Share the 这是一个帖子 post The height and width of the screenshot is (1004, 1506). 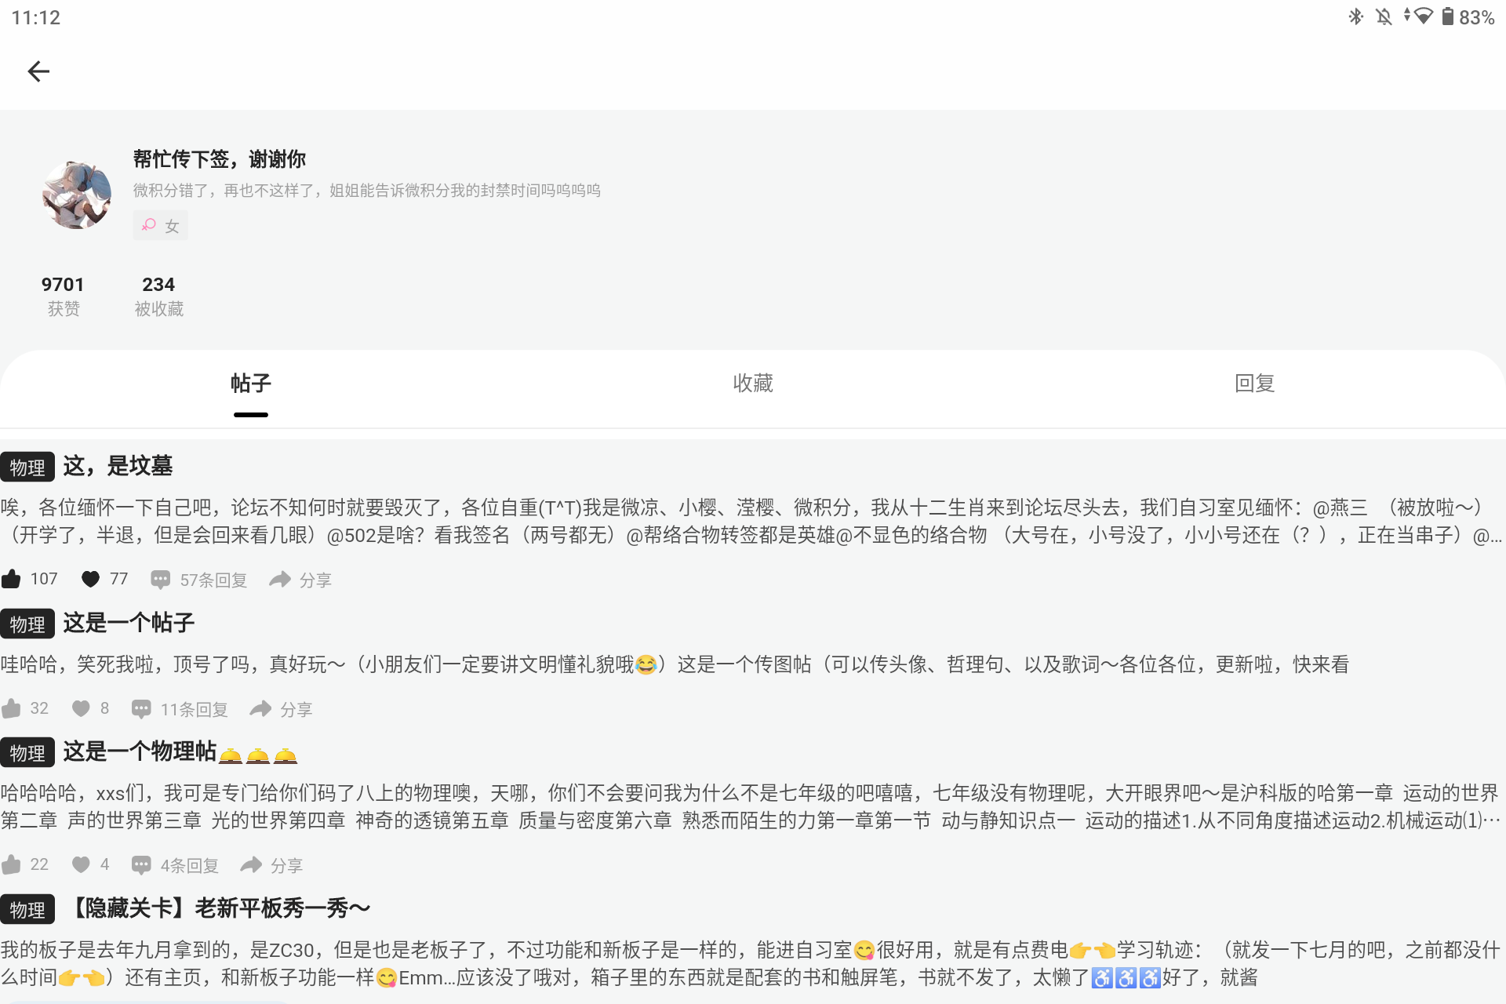click(x=260, y=709)
